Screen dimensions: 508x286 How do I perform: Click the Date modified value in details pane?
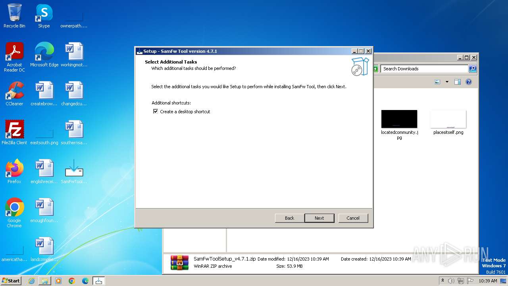[308, 259]
